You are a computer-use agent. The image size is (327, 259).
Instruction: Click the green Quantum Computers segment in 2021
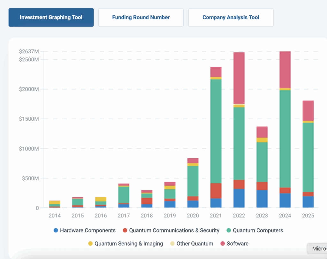pos(216,131)
